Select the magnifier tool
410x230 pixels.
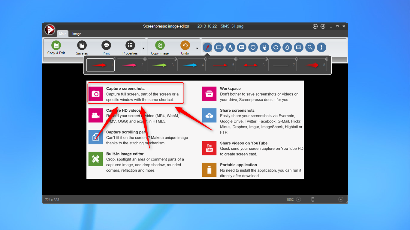tap(310, 47)
